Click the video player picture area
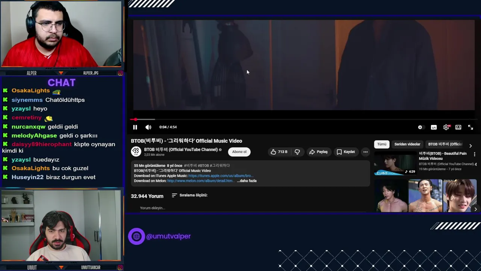Viewport: 481px width, 271px height. click(304, 65)
